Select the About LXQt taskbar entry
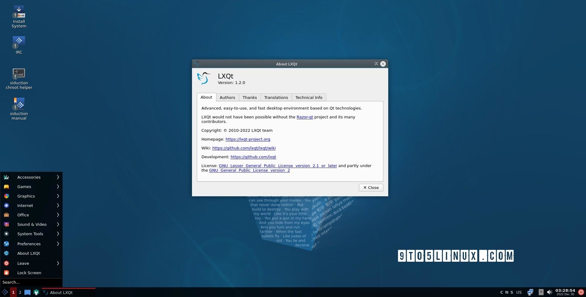Image resolution: width=586 pixels, height=297 pixels. pos(68,292)
